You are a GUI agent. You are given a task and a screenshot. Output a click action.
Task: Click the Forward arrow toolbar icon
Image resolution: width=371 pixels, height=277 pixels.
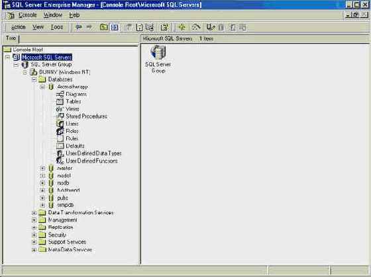[89, 27]
